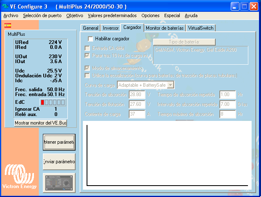The image size is (261, 197).
Task: Toggle Utilice la ecualización checkbox
Action: 87,75
